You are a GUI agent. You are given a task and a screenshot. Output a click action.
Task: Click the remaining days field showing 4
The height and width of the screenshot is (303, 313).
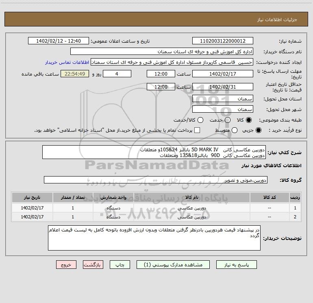(x=117, y=74)
